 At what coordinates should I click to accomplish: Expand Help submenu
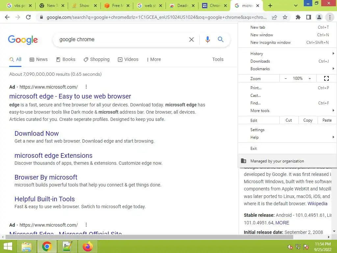[x=287, y=137]
